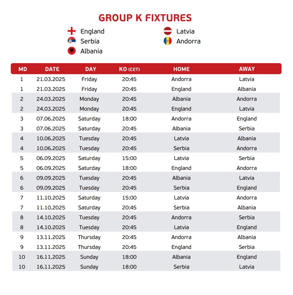Click the Albania flag icon
This screenshot has width=293, height=295.
click(72, 51)
